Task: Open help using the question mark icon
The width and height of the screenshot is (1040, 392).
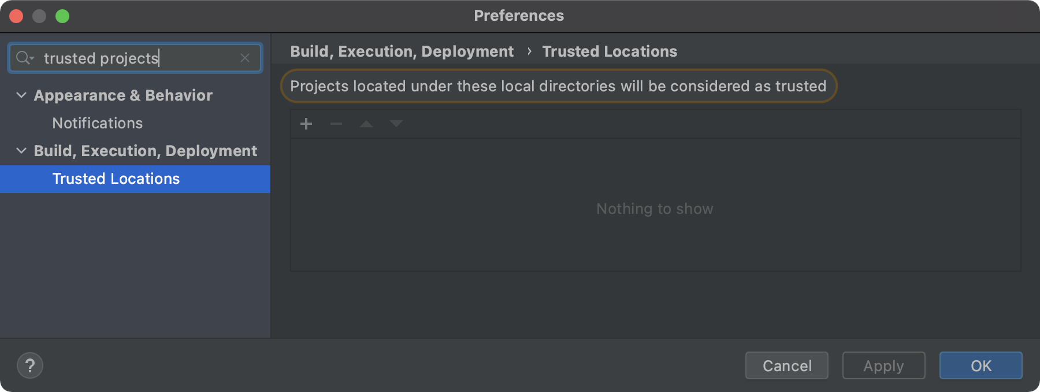Action: point(29,365)
